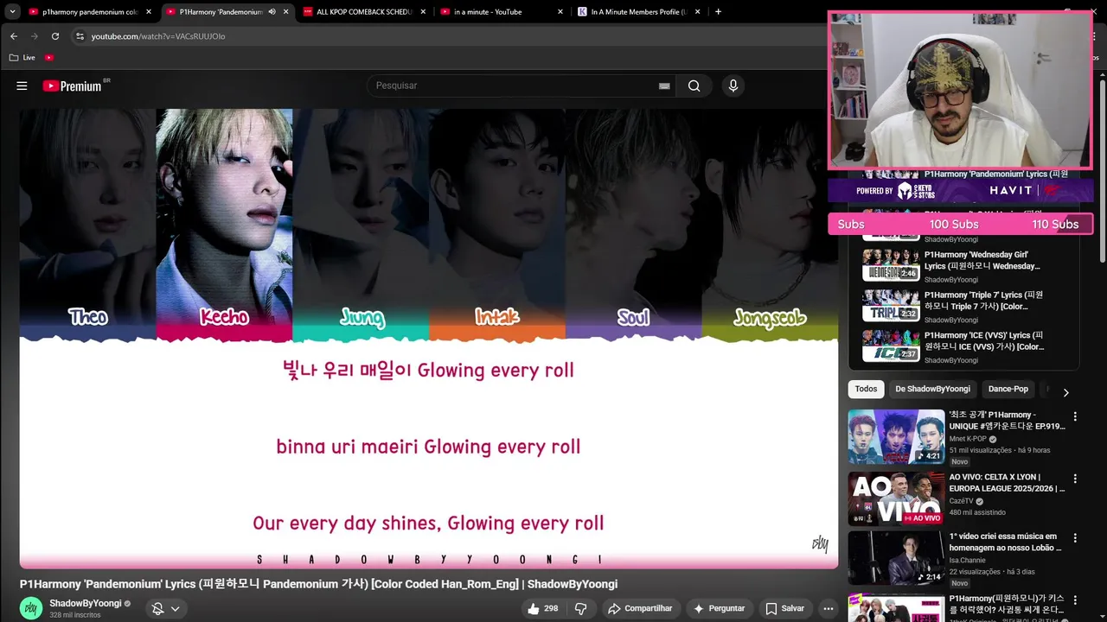Click the search magnifier button
Viewport: 1107px width, 622px height.
tap(694, 86)
